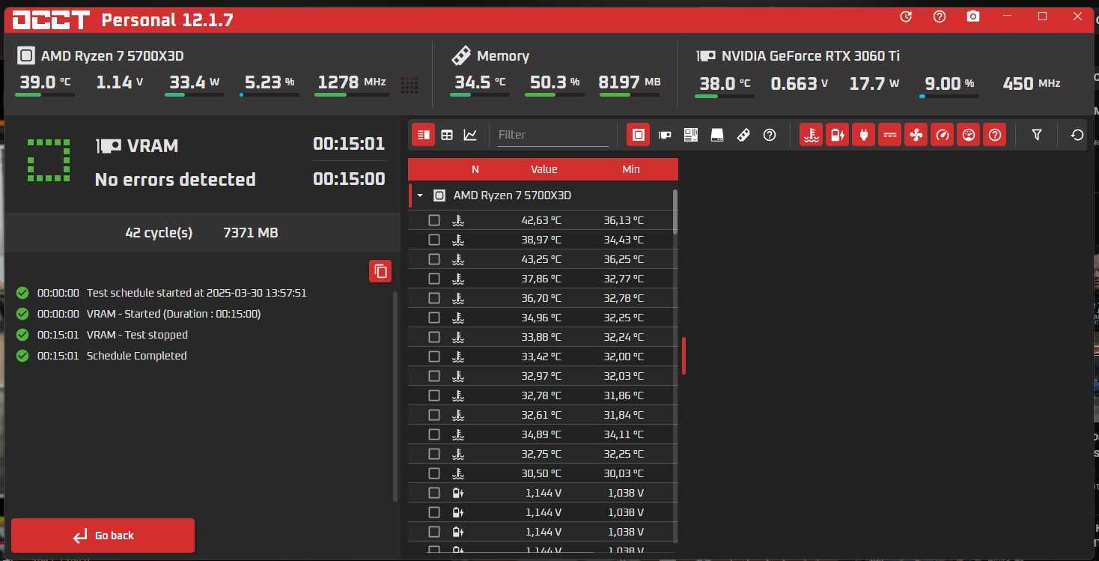Toggle the fan sensor type filter

pos(916,135)
